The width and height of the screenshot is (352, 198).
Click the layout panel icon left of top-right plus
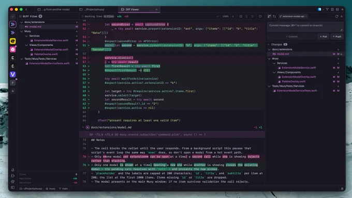pos(337,9)
